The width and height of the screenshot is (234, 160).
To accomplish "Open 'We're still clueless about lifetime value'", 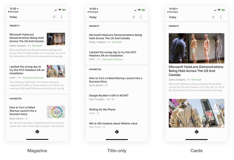I will pyautogui.click(x=113, y=123).
